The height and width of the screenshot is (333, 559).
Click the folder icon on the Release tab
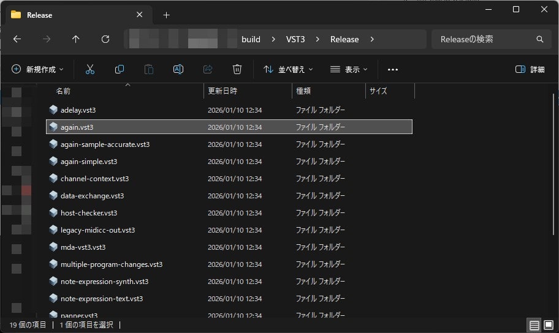(x=16, y=15)
